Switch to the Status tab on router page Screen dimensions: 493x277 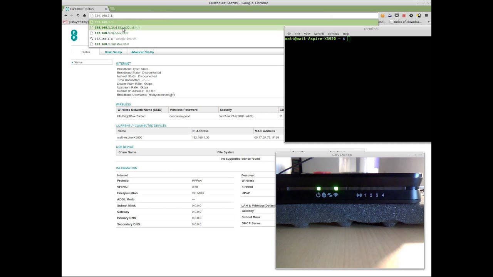[86, 52]
